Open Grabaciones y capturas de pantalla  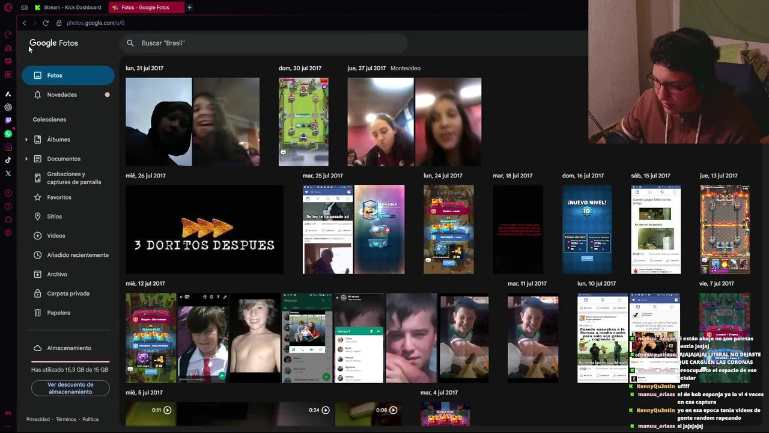click(x=68, y=178)
